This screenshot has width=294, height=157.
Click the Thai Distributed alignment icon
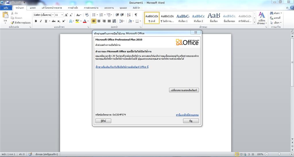114,21
